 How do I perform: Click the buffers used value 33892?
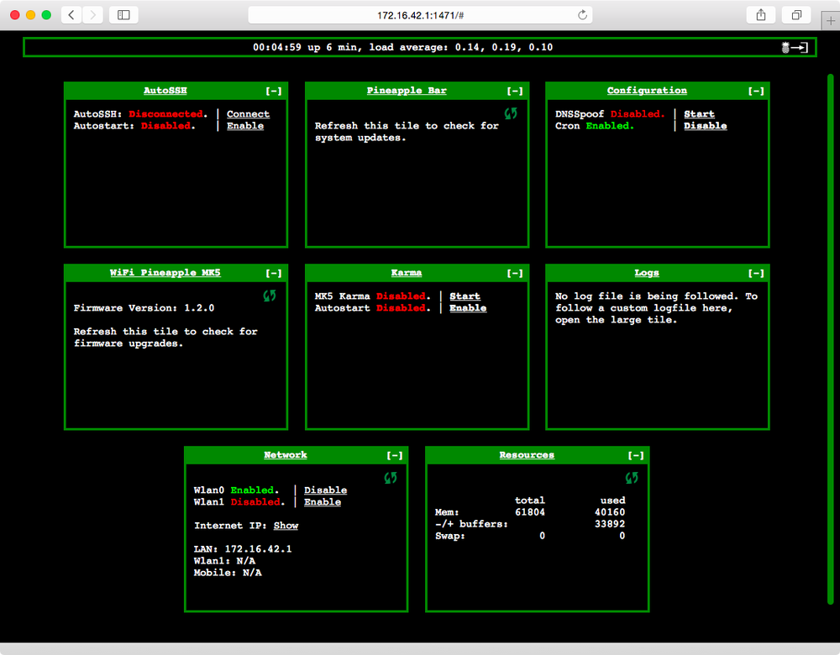[x=610, y=524]
